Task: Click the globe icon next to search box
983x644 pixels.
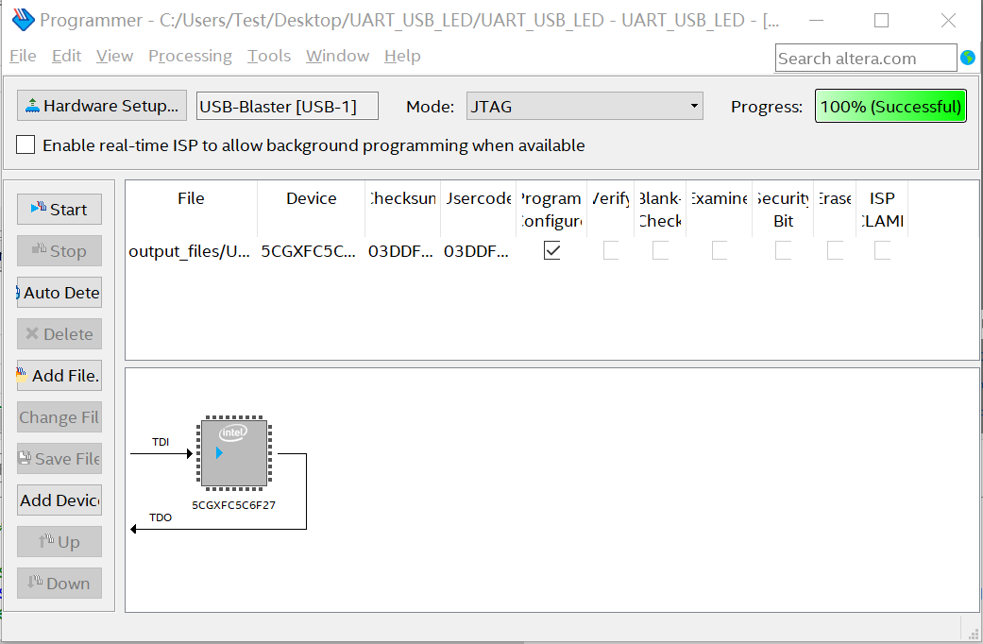Action: 968,58
